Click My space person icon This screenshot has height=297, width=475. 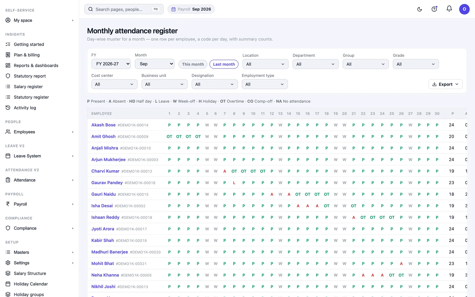click(x=8, y=20)
